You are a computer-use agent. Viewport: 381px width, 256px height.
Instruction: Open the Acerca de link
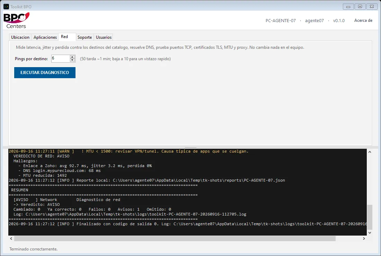pos(363,20)
